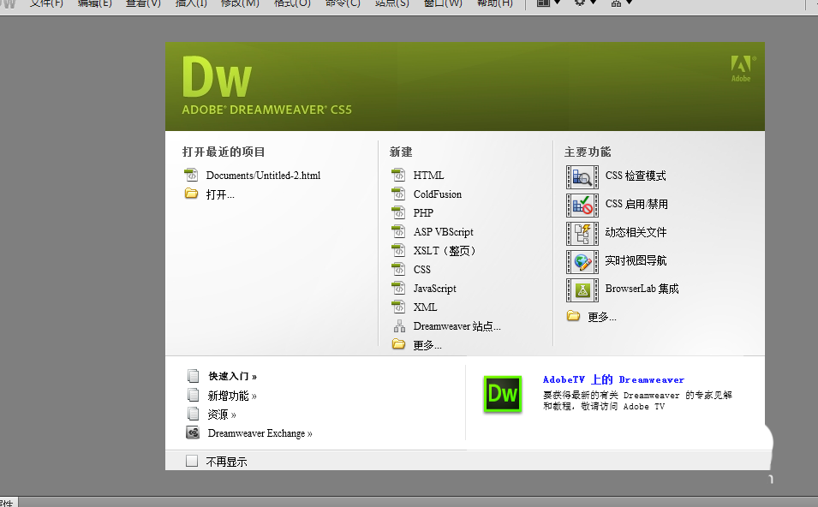Viewport: 818px width, 507px height.
Task: Click the Dreamweaver 站点 sitemap icon
Action: (400, 326)
